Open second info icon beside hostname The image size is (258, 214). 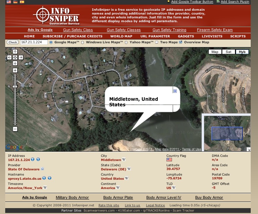[50, 178]
